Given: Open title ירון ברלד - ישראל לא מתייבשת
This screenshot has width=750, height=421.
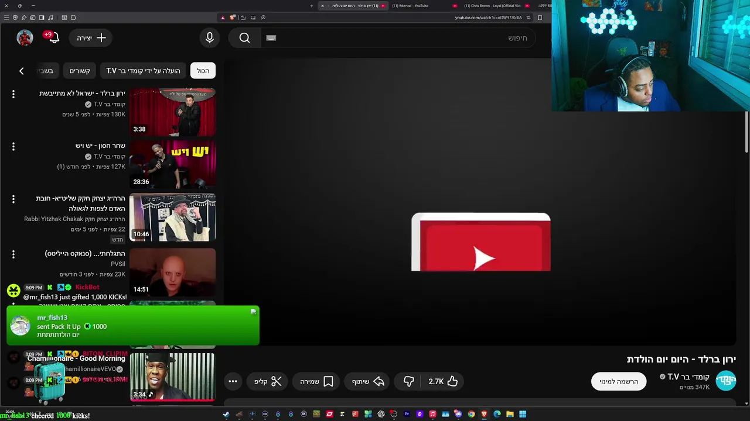Looking at the screenshot, I should [82, 94].
